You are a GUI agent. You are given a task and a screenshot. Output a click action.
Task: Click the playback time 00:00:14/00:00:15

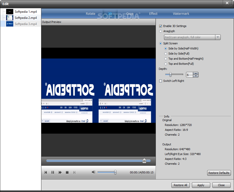pos(142,172)
